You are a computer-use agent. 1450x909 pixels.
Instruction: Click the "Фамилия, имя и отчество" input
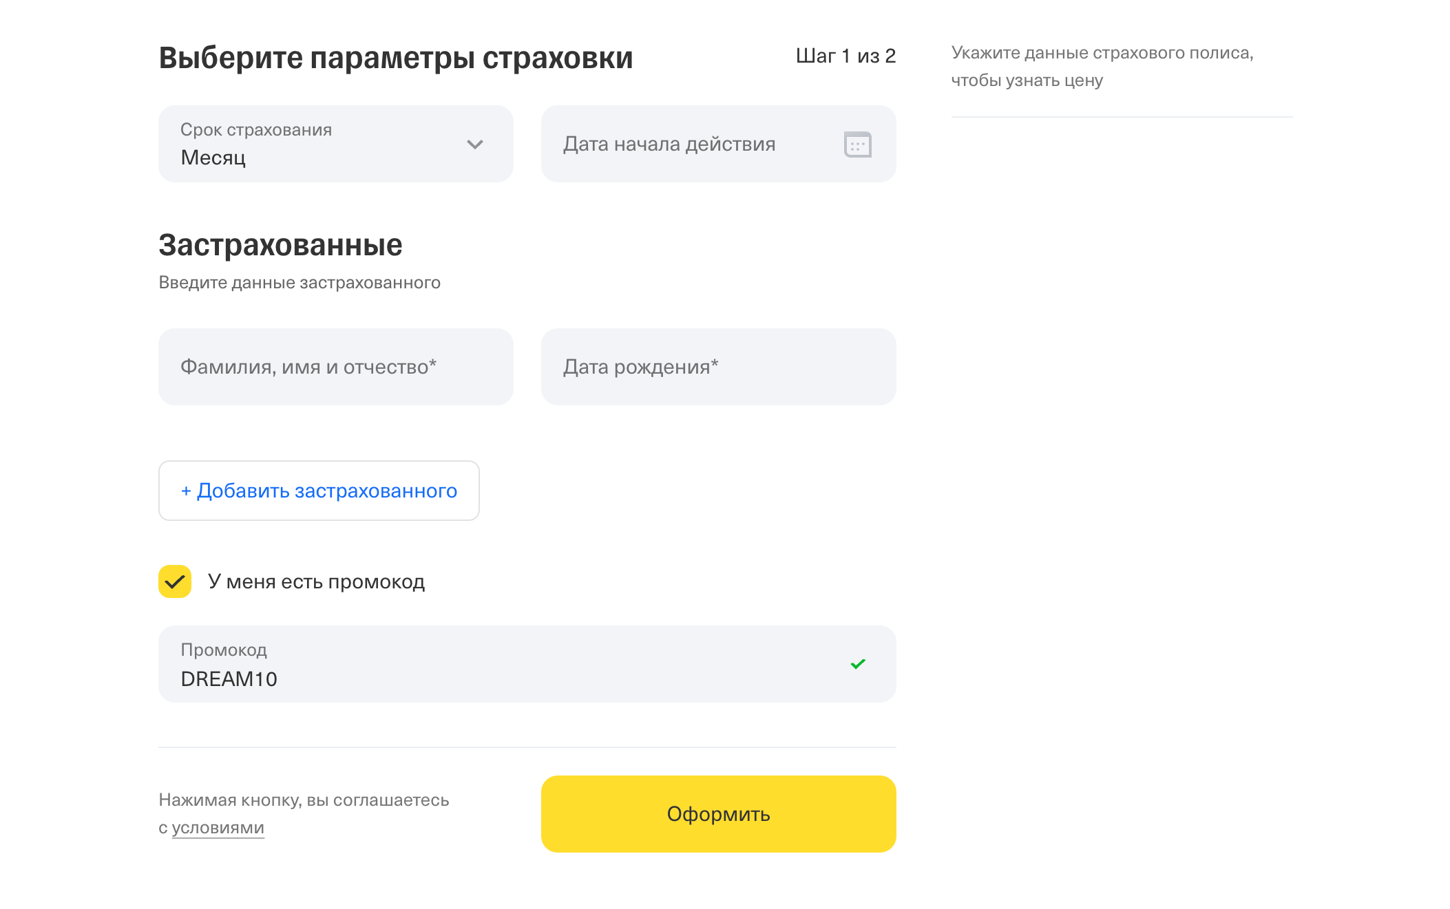coord(335,366)
